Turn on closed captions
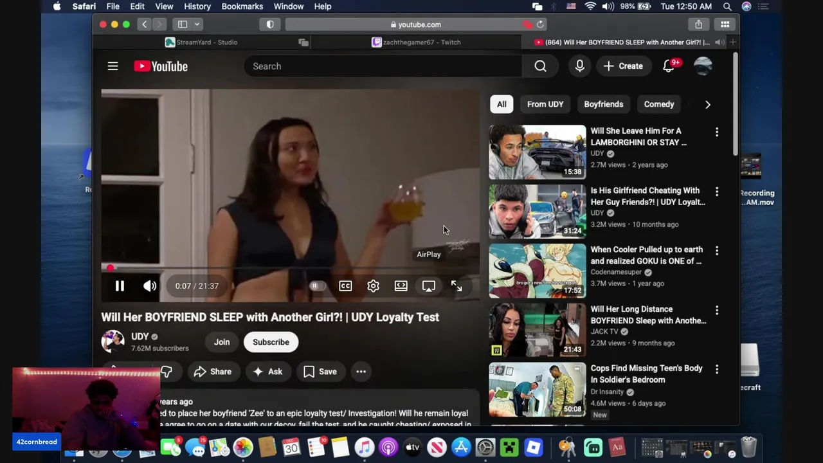 (345, 286)
